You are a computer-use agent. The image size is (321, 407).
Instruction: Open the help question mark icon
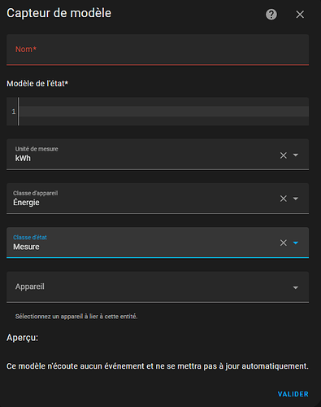pyautogui.click(x=271, y=15)
